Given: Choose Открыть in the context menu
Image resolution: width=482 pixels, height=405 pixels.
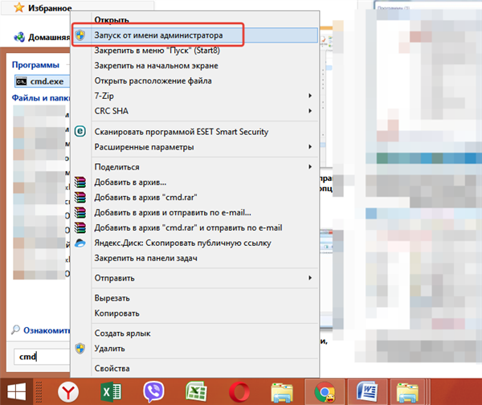Looking at the screenshot, I should pyautogui.click(x=195, y=19).
